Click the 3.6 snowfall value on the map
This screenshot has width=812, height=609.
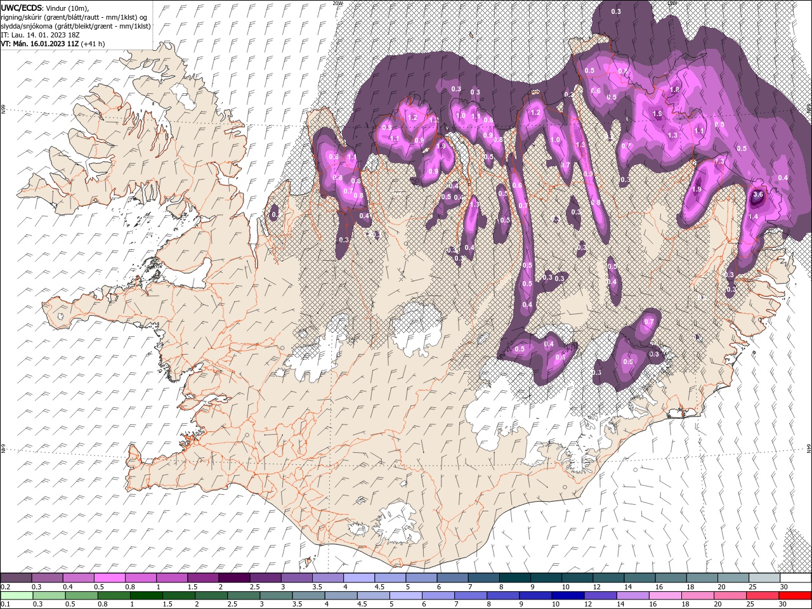click(757, 195)
